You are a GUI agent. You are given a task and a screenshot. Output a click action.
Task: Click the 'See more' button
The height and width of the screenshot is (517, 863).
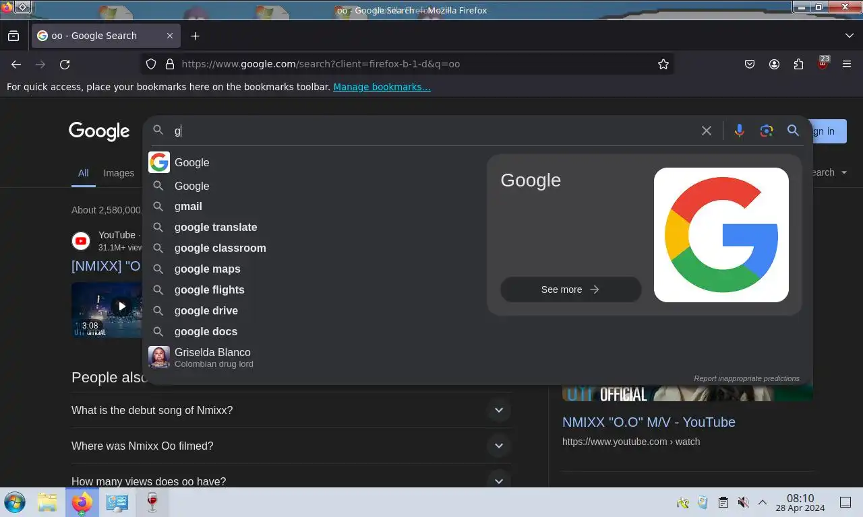coord(570,289)
